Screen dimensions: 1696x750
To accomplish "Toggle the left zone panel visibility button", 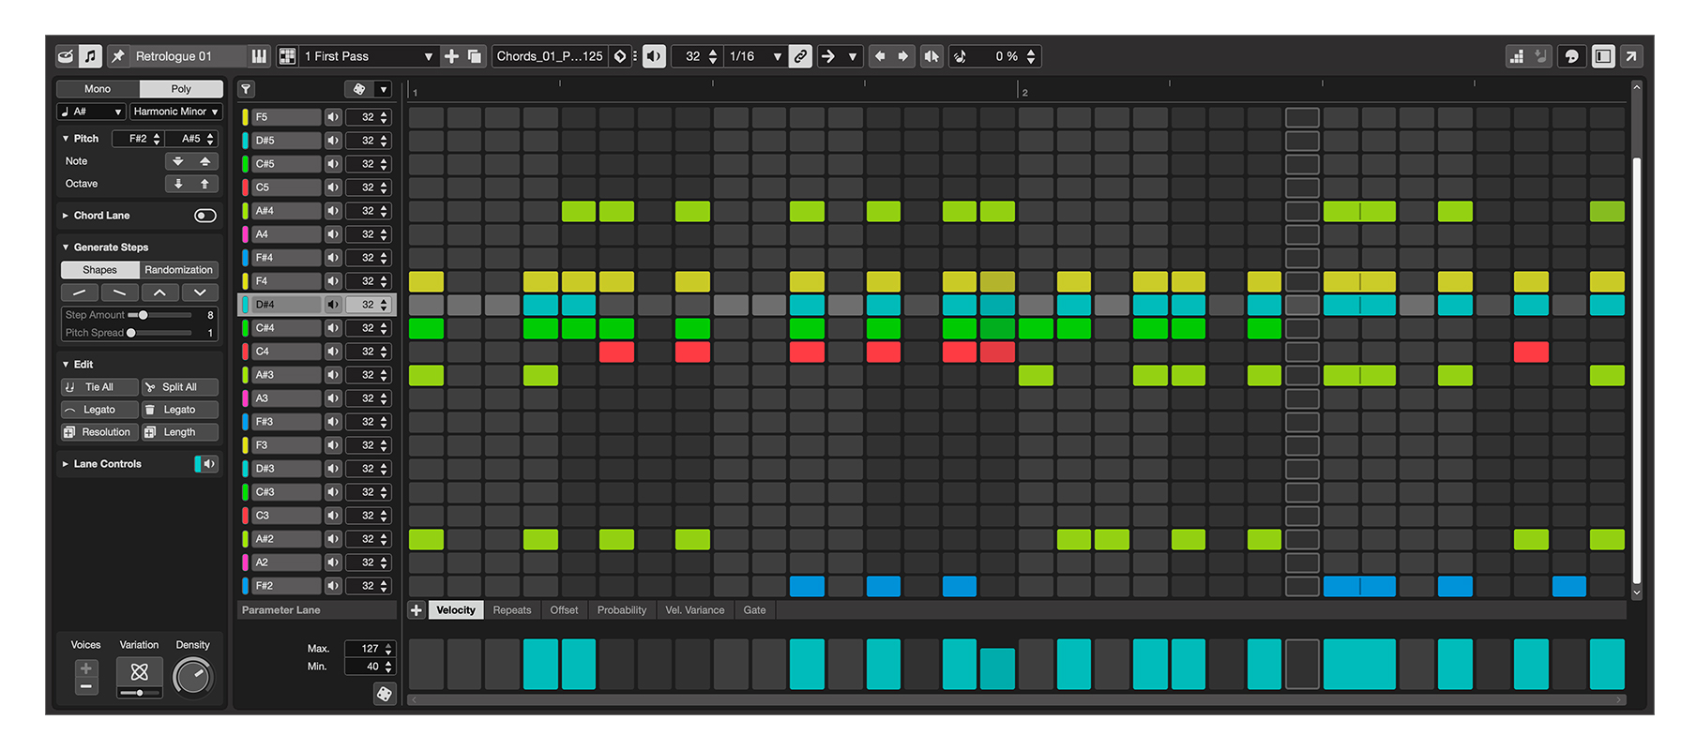I will (x=1603, y=56).
